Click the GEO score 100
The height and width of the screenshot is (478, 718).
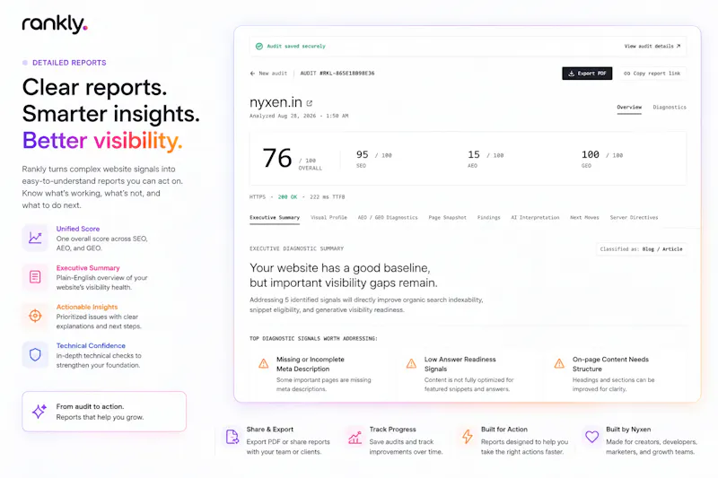[x=591, y=155]
